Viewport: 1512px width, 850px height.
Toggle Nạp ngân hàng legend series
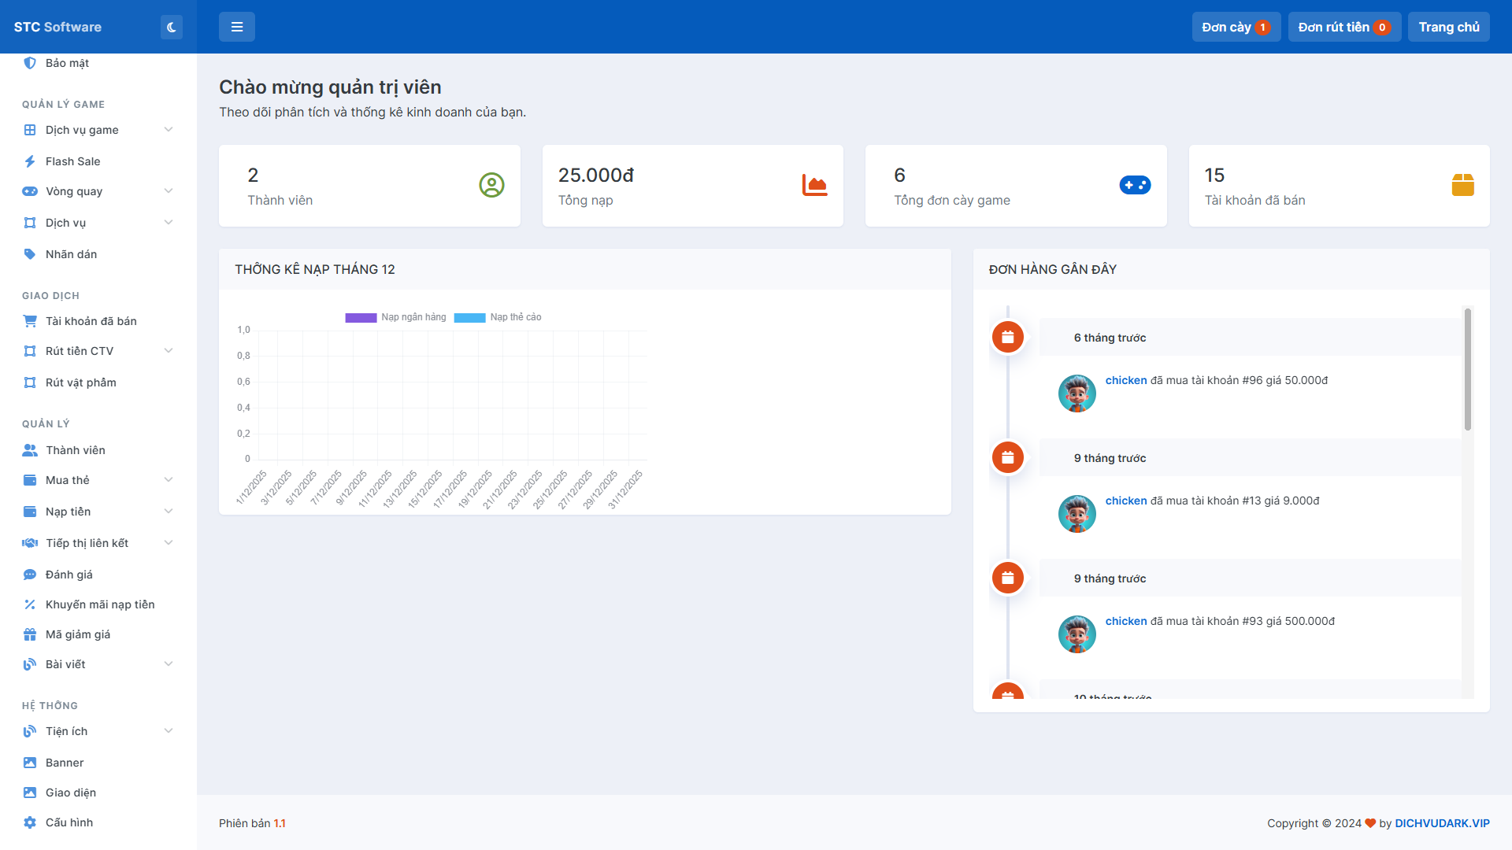pyautogui.click(x=413, y=317)
